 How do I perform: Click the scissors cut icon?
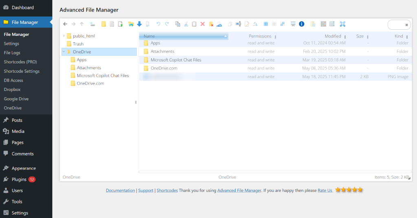coord(186,24)
